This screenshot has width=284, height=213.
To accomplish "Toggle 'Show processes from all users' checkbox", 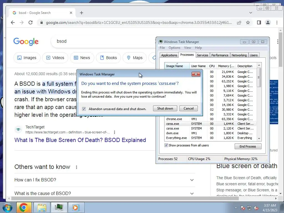I will [166, 145].
